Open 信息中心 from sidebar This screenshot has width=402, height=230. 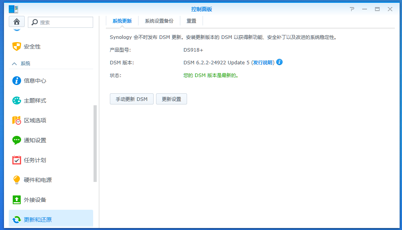(x=51, y=81)
